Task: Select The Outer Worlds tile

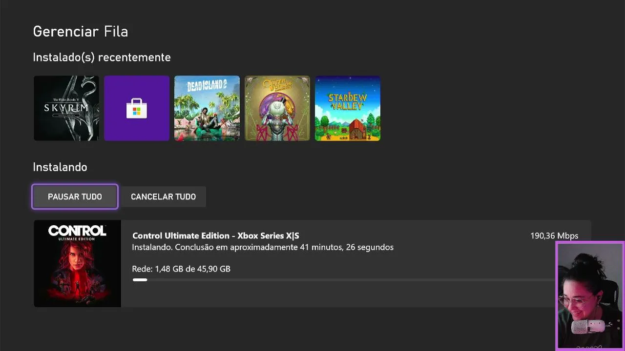Action: tap(277, 108)
